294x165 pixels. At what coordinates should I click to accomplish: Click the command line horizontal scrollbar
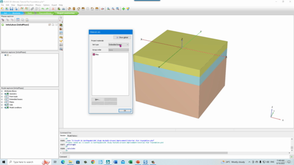(x=145, y=153)
